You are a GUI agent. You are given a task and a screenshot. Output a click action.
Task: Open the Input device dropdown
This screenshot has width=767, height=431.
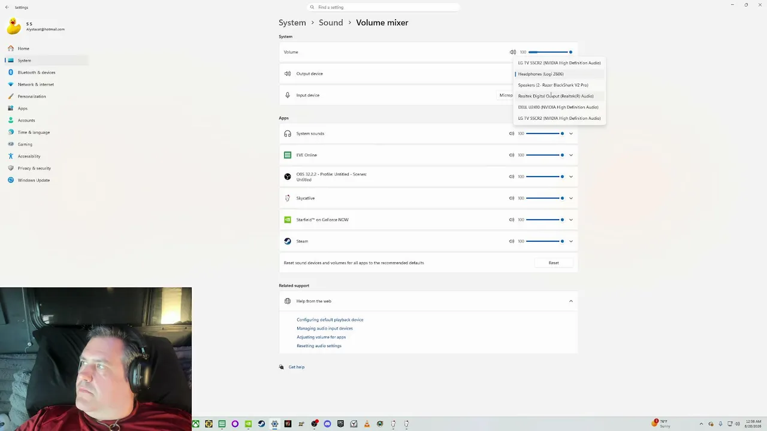pos(506,95)
